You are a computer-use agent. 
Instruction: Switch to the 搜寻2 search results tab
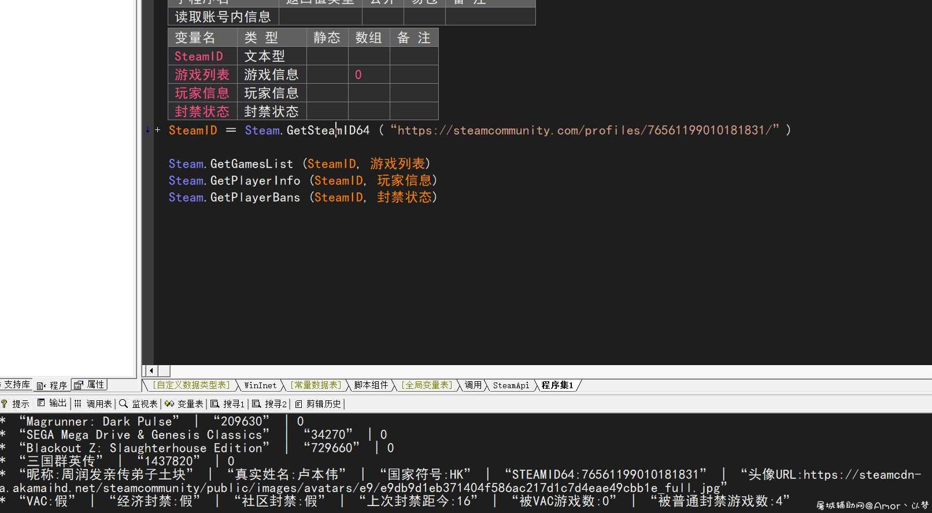click(270, 404)
